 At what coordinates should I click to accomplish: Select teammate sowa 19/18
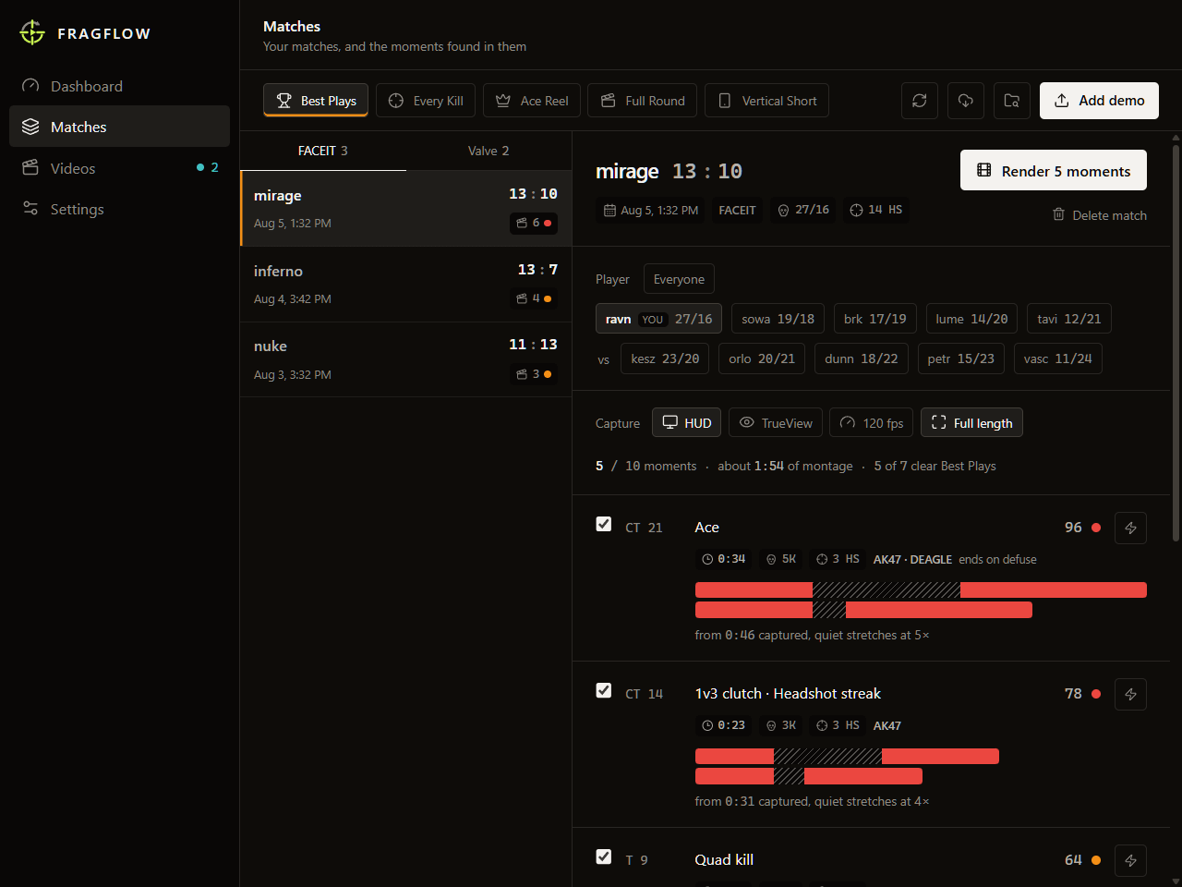[778, 319]
